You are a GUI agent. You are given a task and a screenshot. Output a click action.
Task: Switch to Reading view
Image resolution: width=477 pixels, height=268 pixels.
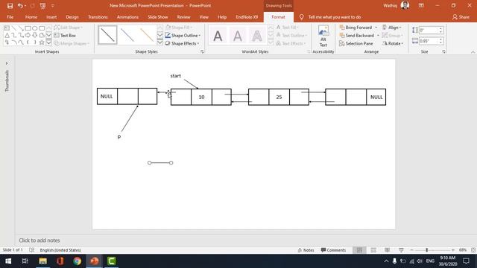click(x=388, y=250)
